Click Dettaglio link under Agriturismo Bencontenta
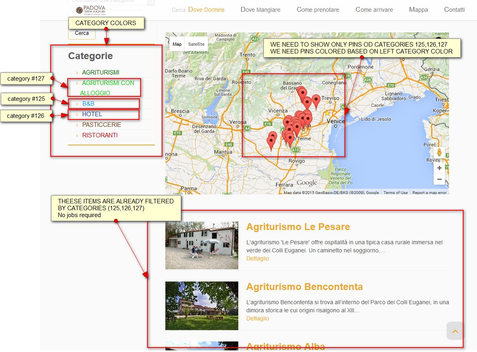The width and height of the screenshot is (477, 352). pos(258,318)
